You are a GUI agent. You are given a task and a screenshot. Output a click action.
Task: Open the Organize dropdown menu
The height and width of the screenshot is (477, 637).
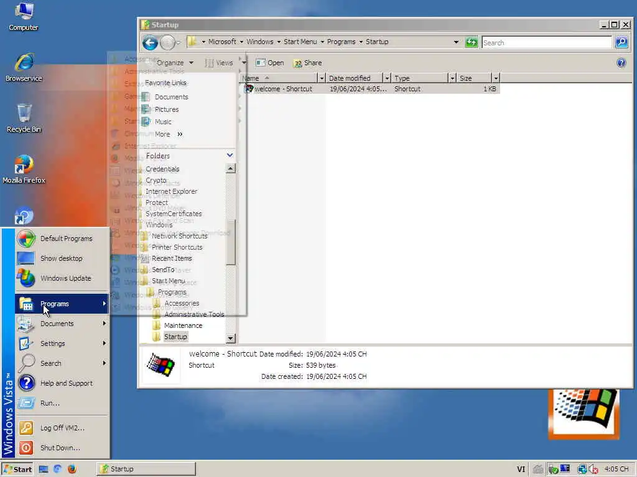click(175, 63)
